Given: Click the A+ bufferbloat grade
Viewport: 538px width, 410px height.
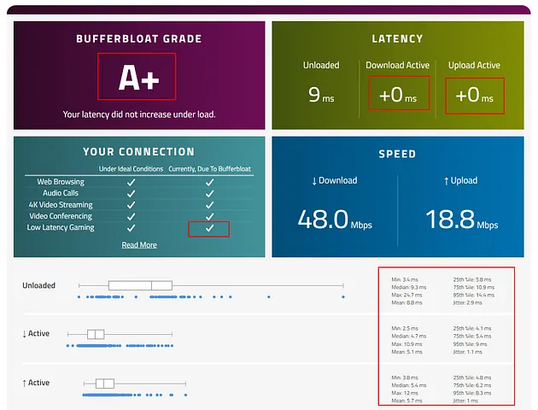Looking at the screenshot, I should point(138,78).
